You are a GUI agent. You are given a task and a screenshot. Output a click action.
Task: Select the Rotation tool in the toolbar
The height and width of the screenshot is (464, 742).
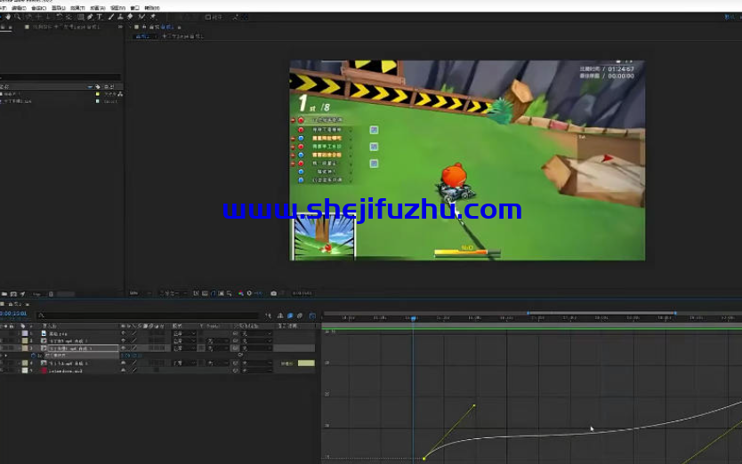pos(60,17)
